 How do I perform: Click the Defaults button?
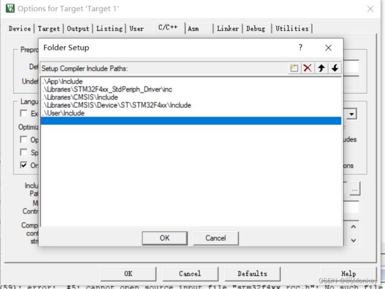252,274
